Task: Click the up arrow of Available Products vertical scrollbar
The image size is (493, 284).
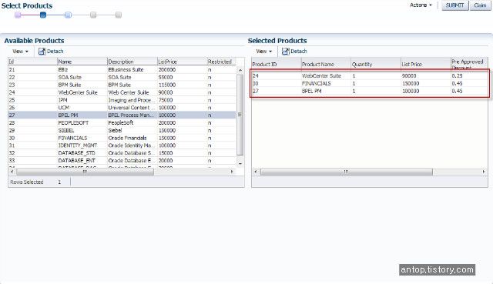Action: 240,70
